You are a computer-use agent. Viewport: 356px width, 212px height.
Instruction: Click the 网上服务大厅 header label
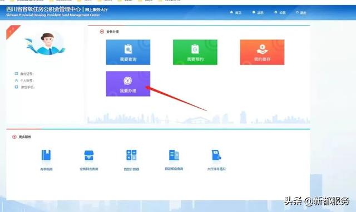coord(96,9)
